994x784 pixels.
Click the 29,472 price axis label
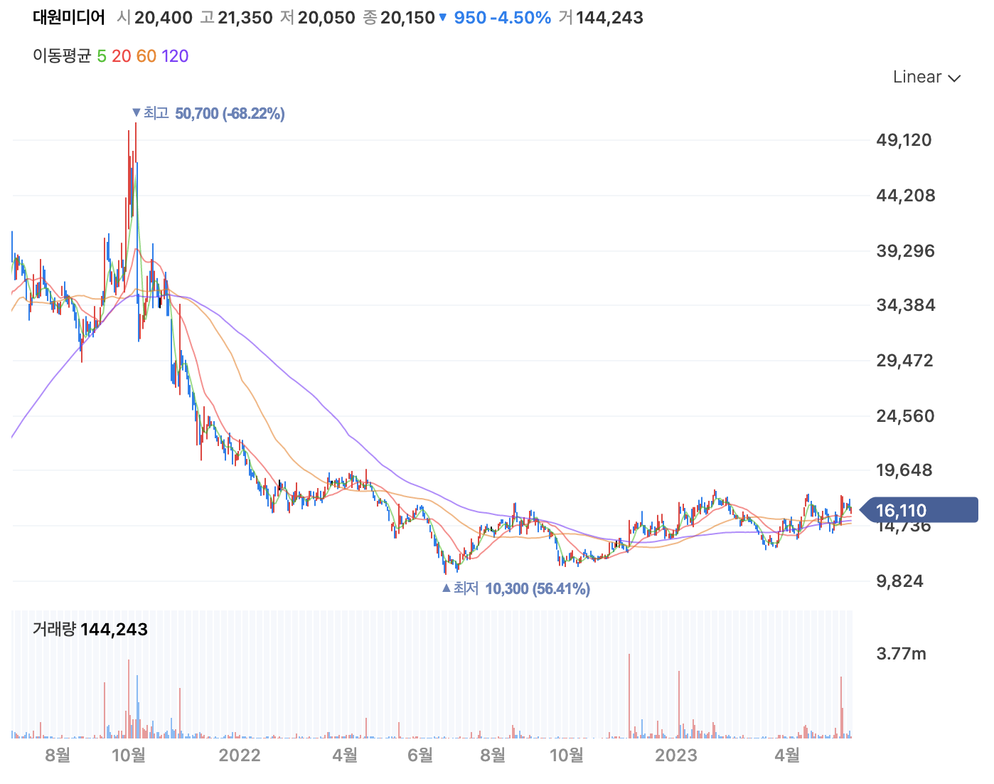(x=904, y=361)
